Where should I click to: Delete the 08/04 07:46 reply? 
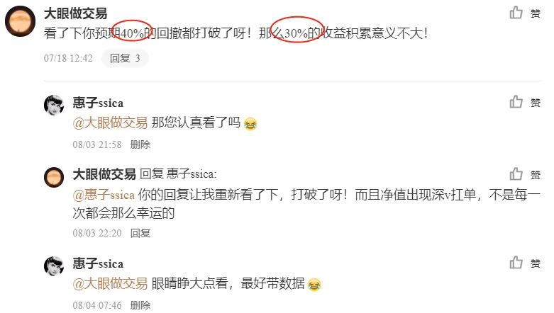(140, 305)
